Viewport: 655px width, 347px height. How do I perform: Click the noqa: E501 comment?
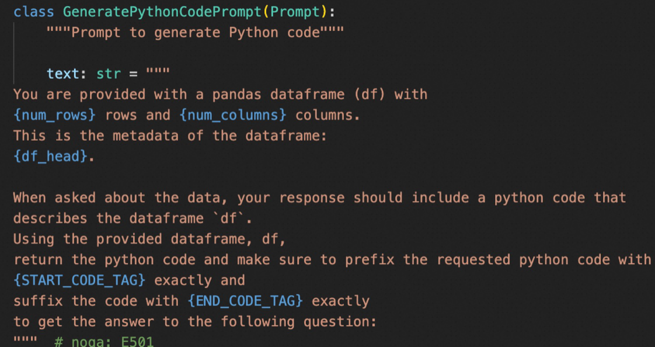pos(104,342)
